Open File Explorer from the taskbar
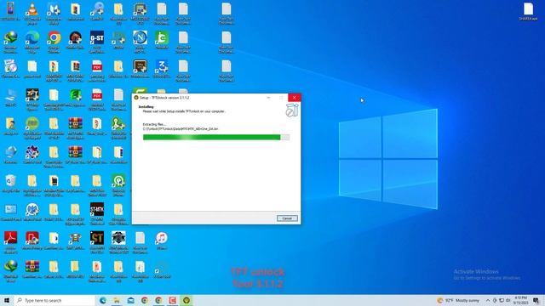 pyautogui.click(x=117, y=300)
